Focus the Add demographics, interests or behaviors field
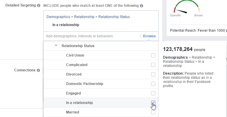Viewport: 227px width, 117px height. [x=92, y=36]
